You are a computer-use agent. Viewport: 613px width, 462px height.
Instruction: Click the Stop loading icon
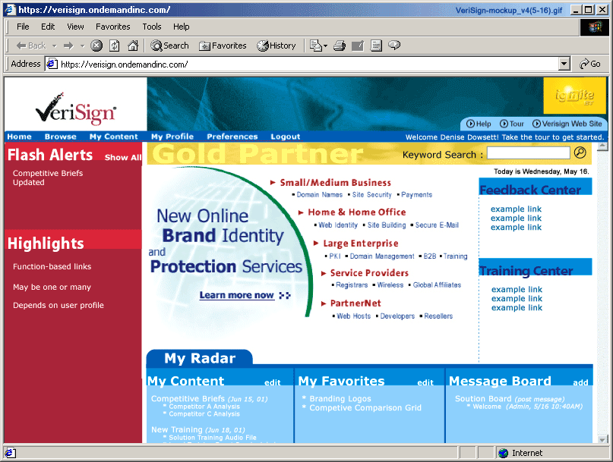click(96, 46)
